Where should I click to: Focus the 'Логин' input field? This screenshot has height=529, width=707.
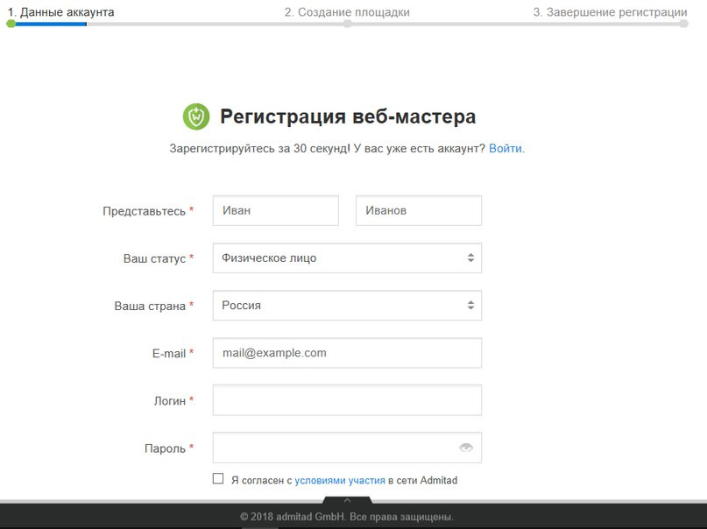[x=347, y=400]
